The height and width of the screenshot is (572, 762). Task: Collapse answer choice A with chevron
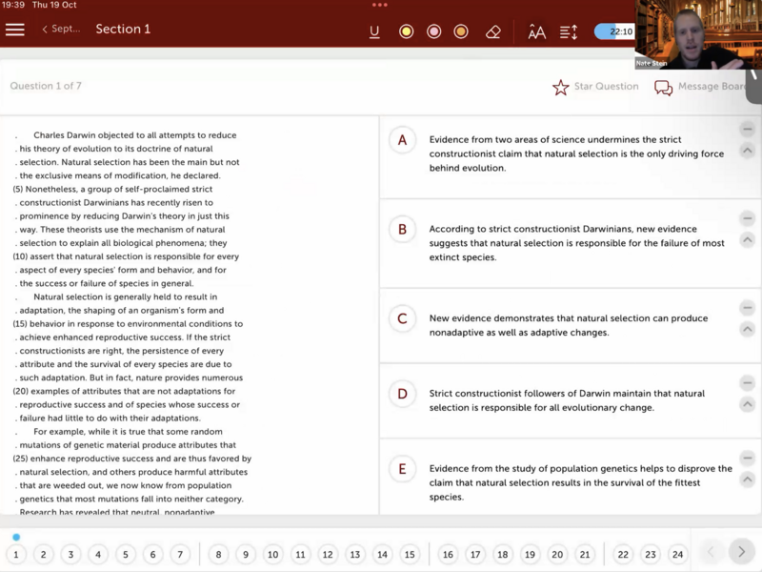748,151
